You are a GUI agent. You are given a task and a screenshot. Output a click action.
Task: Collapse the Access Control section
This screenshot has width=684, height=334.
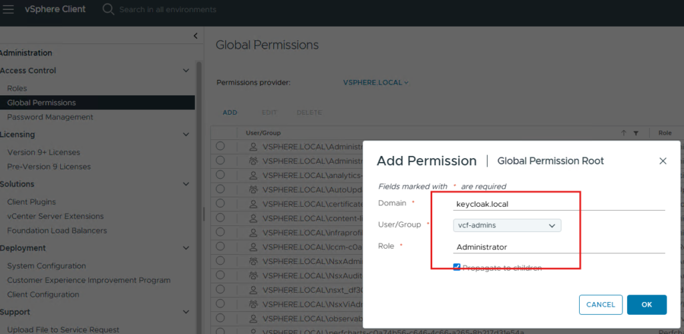click(186, 71)
